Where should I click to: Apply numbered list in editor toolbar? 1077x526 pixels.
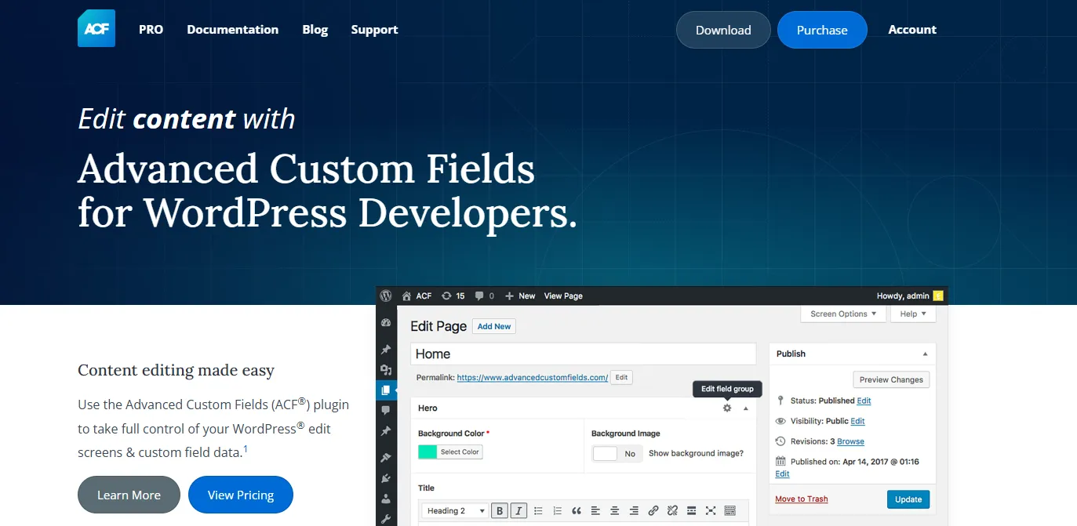558,510
